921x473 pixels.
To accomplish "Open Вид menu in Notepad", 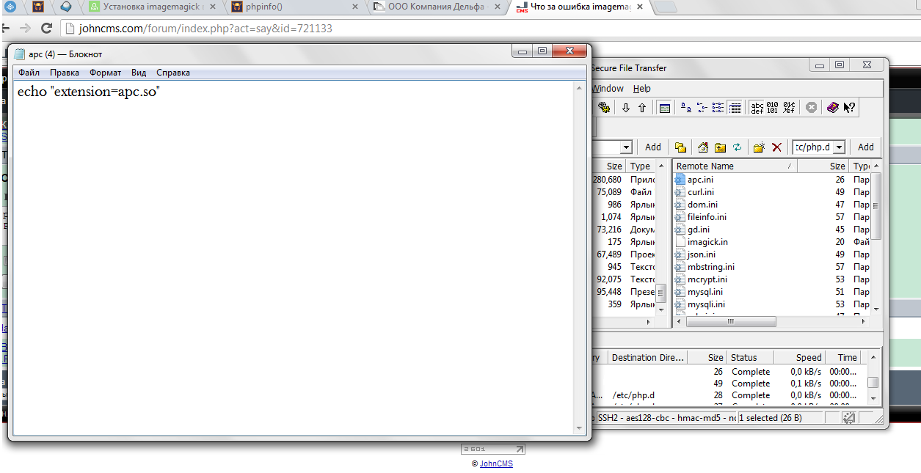I will [139, 73].
